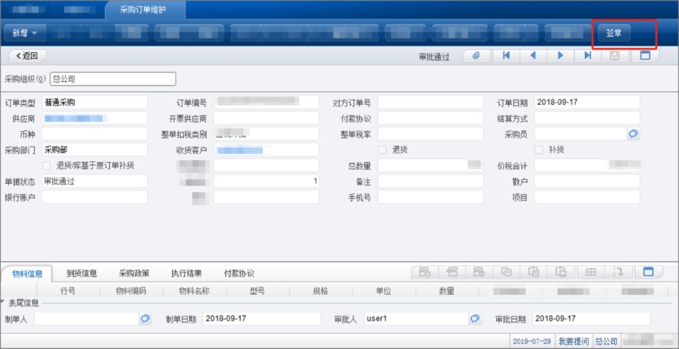Jump to the last record
Viewport: 679px width, 349px height.
(587, 56)
